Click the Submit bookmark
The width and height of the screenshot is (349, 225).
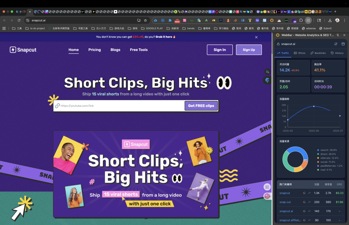point(325,28)
